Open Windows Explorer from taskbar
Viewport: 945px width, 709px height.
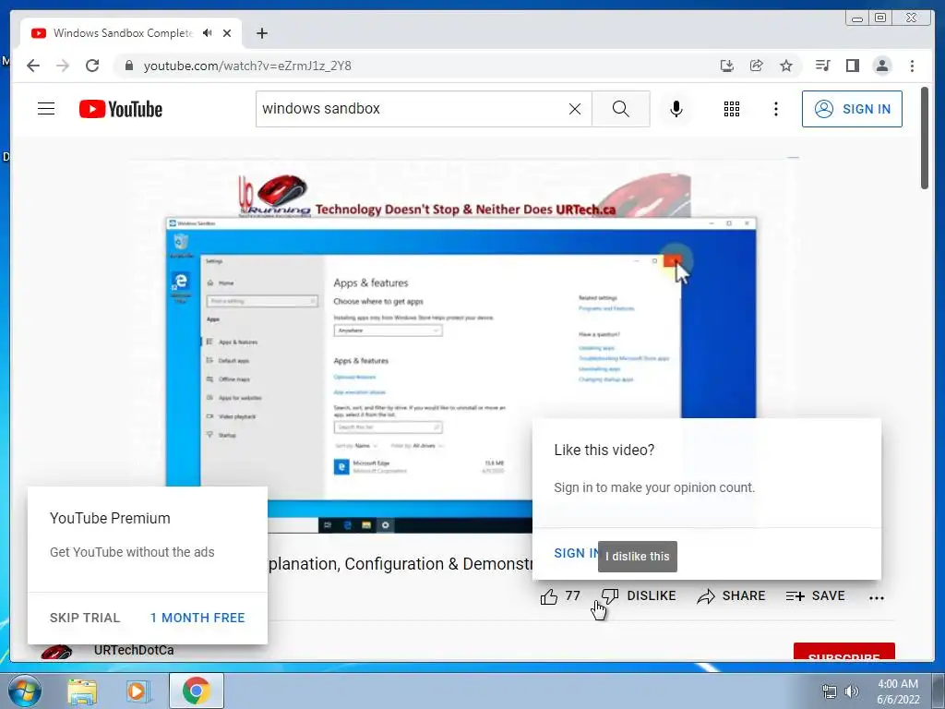(81, 691)
